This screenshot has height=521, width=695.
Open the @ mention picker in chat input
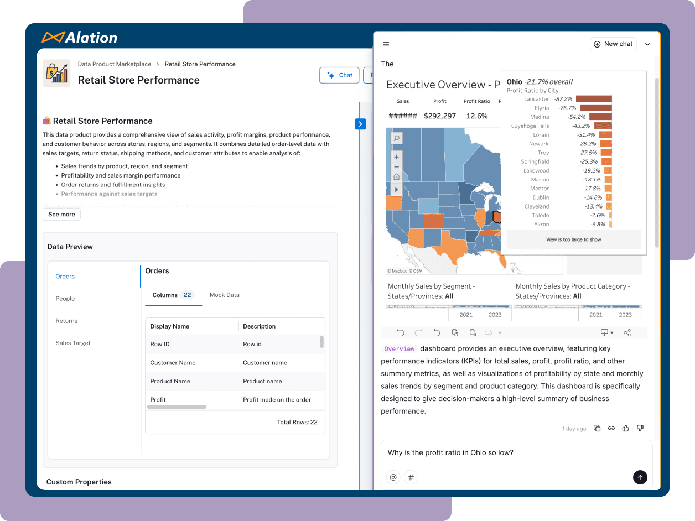393,477
